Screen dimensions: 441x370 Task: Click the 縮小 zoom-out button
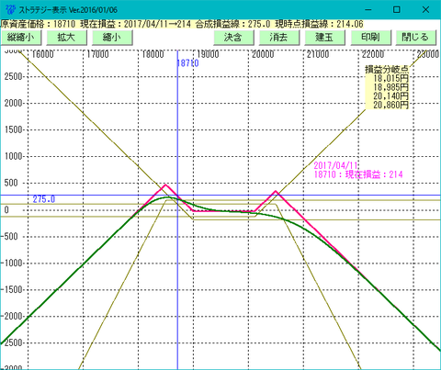[x=112, y=38]
